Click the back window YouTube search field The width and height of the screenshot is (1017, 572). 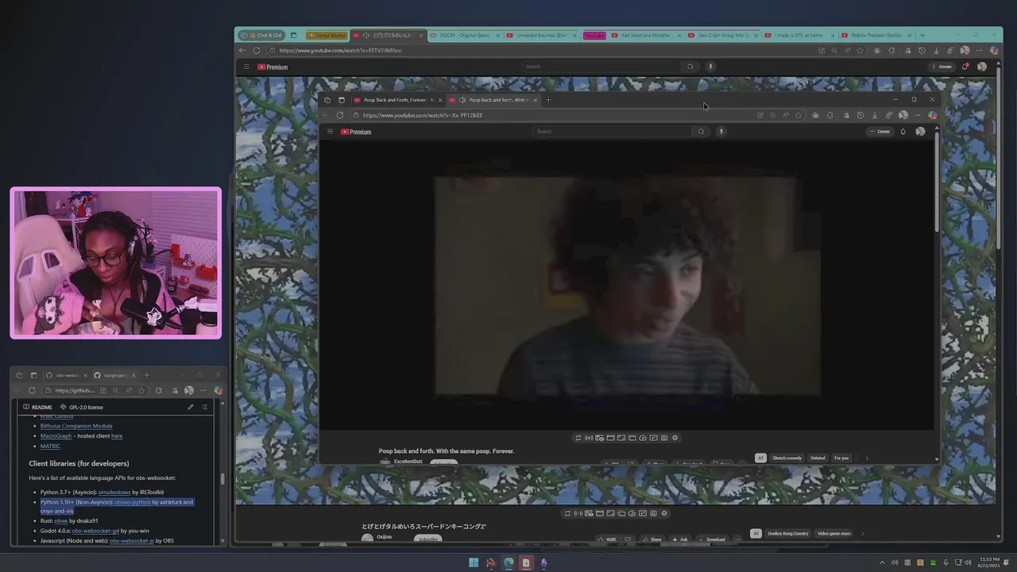coord(601,67)
